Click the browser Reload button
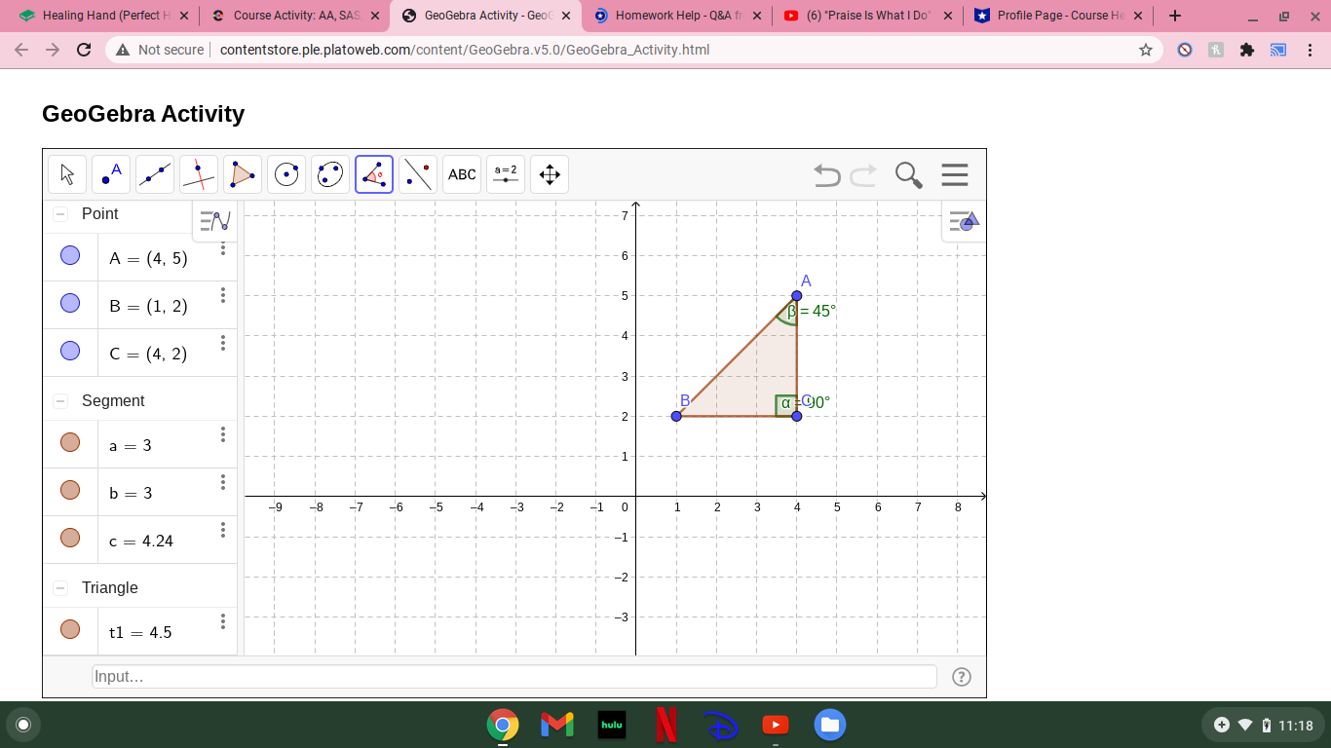Viewport: 1331px width, 748px height. 84,50
